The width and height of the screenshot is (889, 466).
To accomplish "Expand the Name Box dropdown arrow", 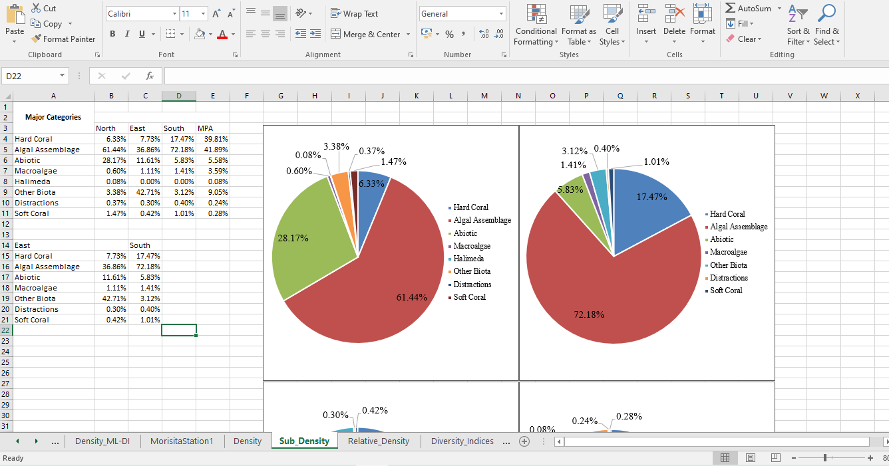I will point(63,76).
